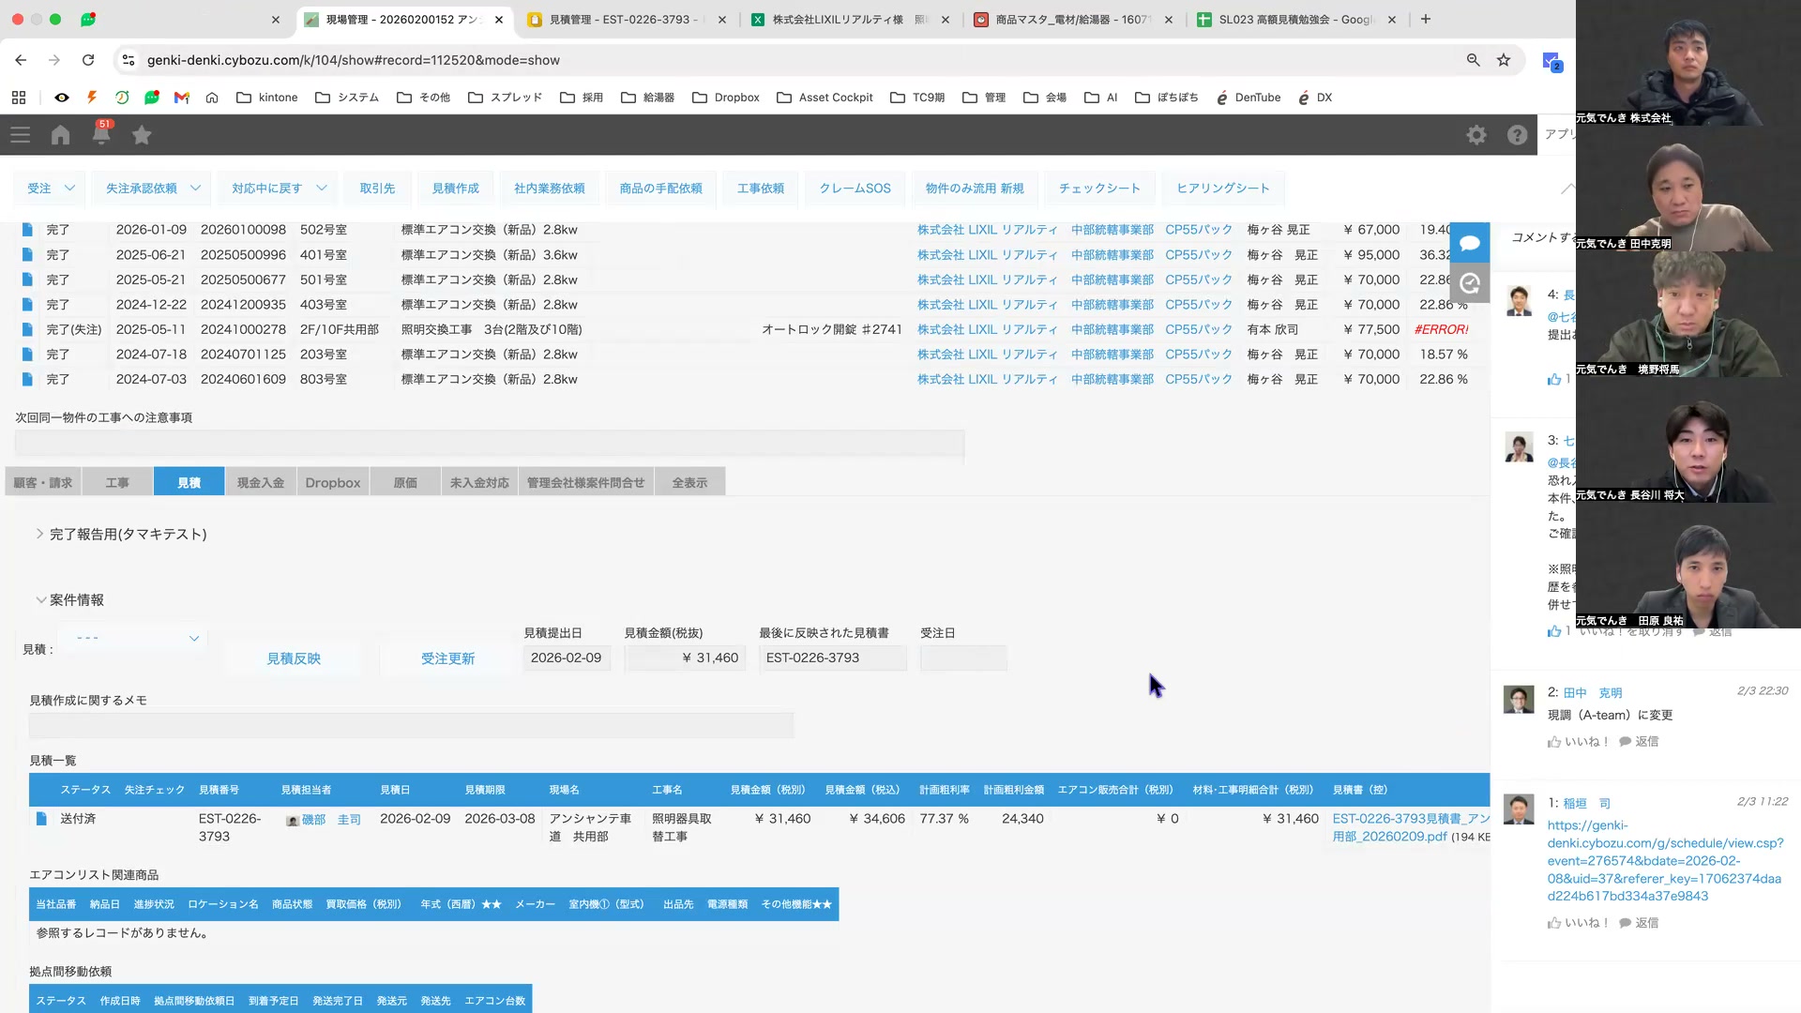Open kintone settings gear icon

[x=1476, y=135]
